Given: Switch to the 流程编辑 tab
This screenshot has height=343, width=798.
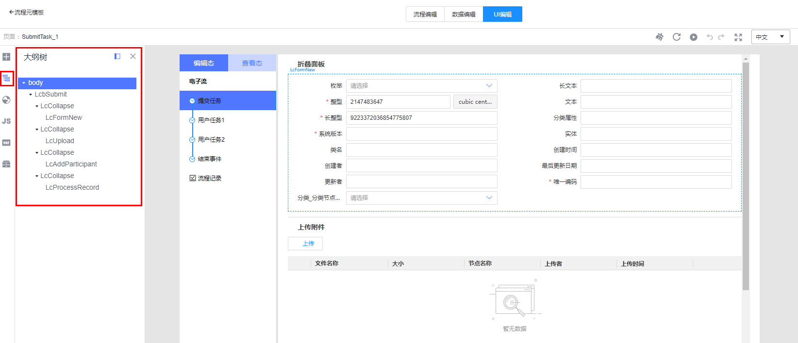Looking at the screenshot, I should (425, 14).
